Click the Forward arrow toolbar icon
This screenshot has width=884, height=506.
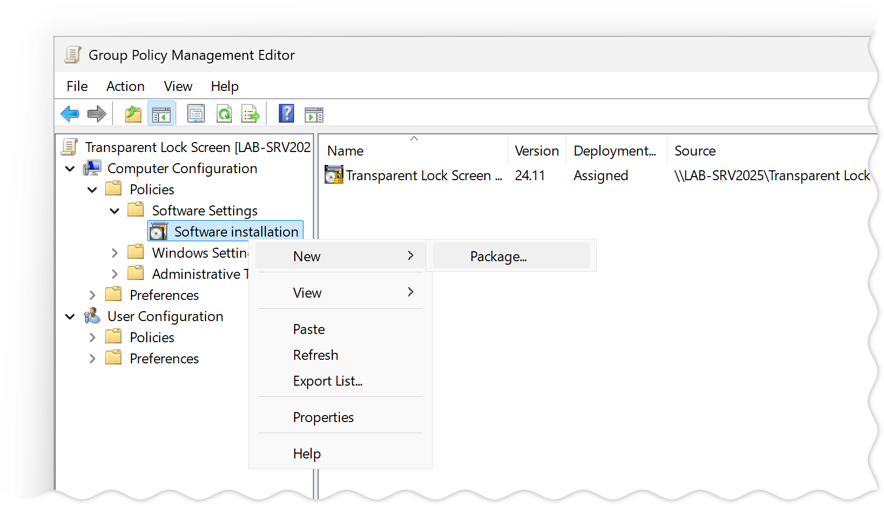[97, 113]
